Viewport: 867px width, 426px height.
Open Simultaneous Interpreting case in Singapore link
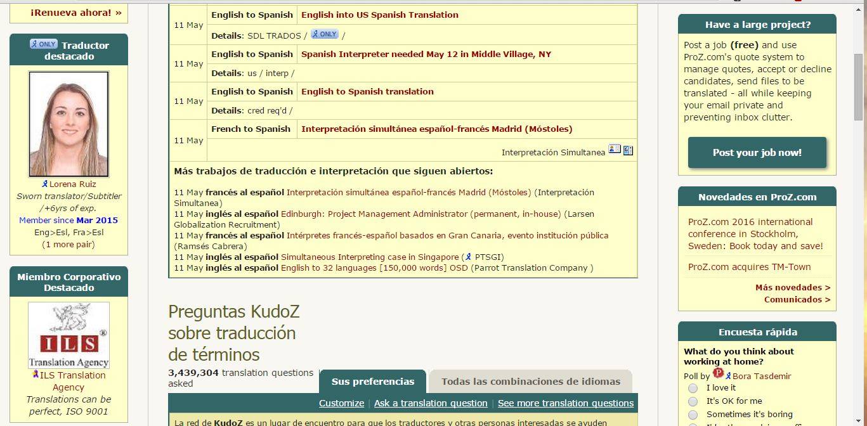370,257
